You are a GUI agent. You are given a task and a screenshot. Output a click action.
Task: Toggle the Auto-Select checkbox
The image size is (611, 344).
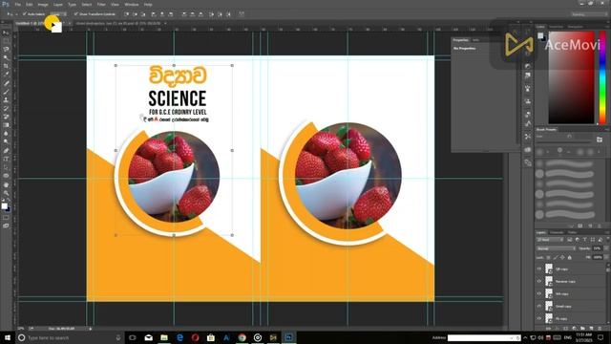(25, 14)
